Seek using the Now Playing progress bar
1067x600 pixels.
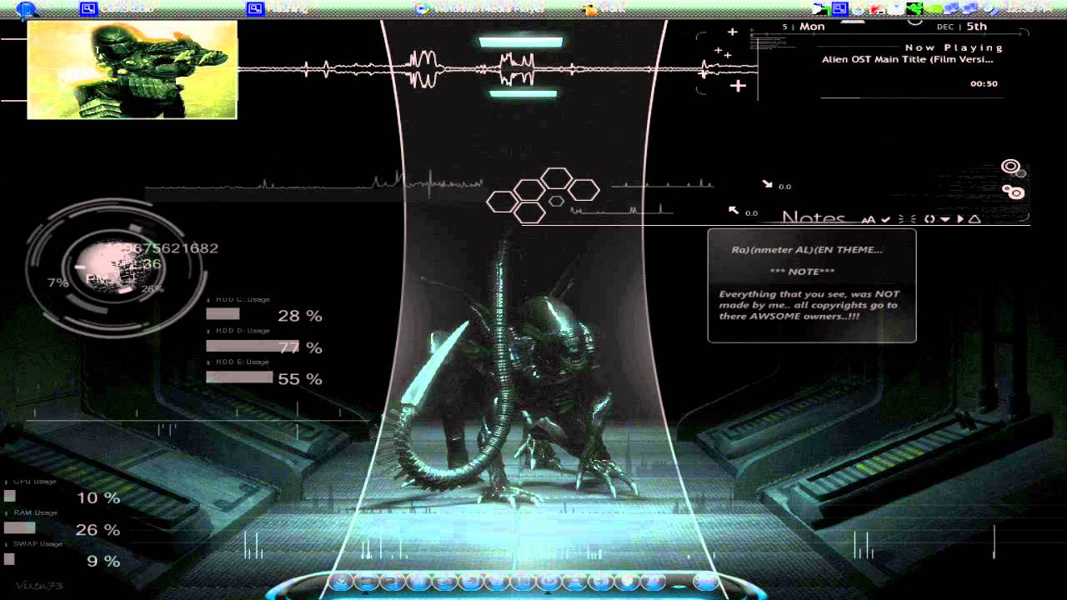click(912, 97)
